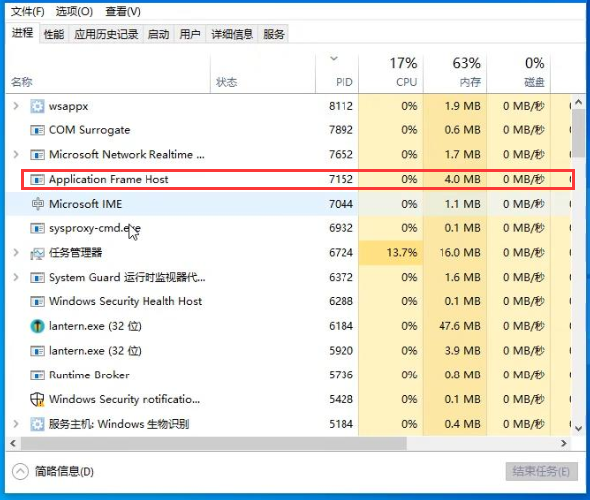
Task: Select the Windows Security Health Host name
Action: pyautogui.click(x=126, y=301)
